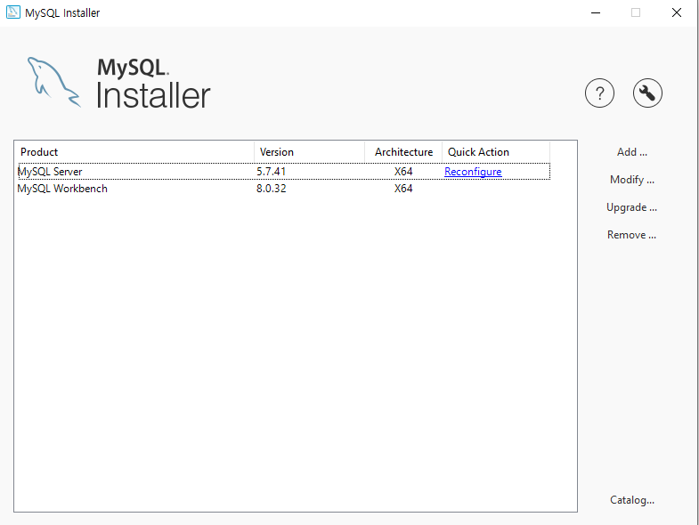The width and height of the screenshot is (699, 525).
Task: Click the Reconfigure link for MySQL Server
Action: click(473, 172)
